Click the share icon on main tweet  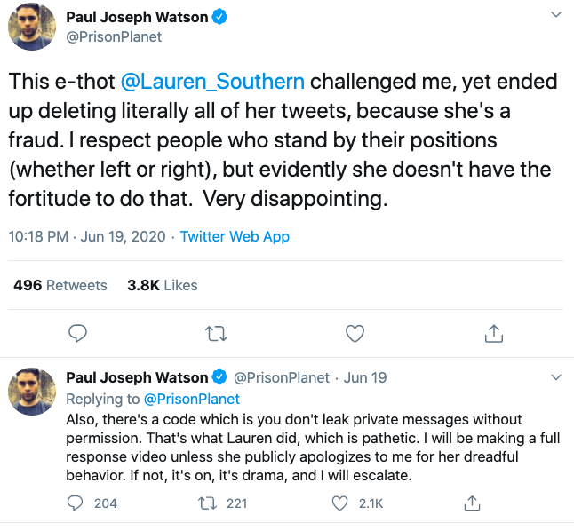(494, 333)
